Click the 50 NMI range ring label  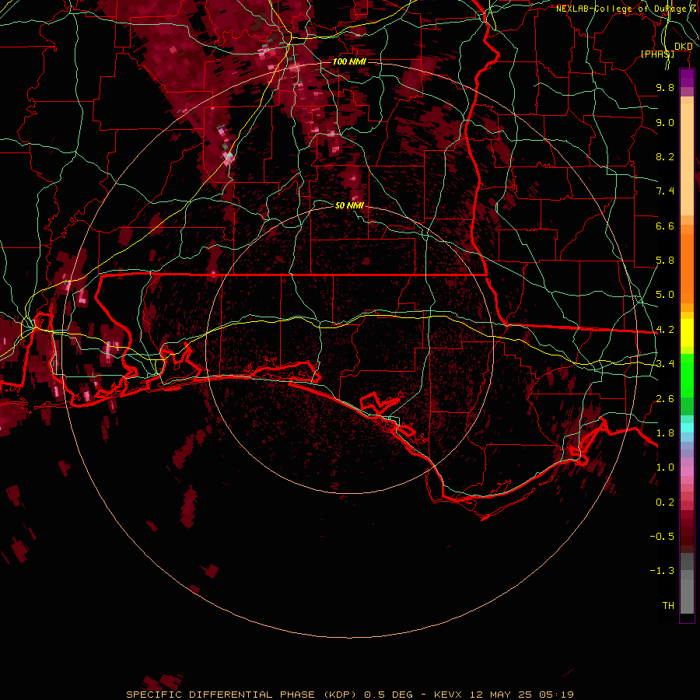pos(349,205)
